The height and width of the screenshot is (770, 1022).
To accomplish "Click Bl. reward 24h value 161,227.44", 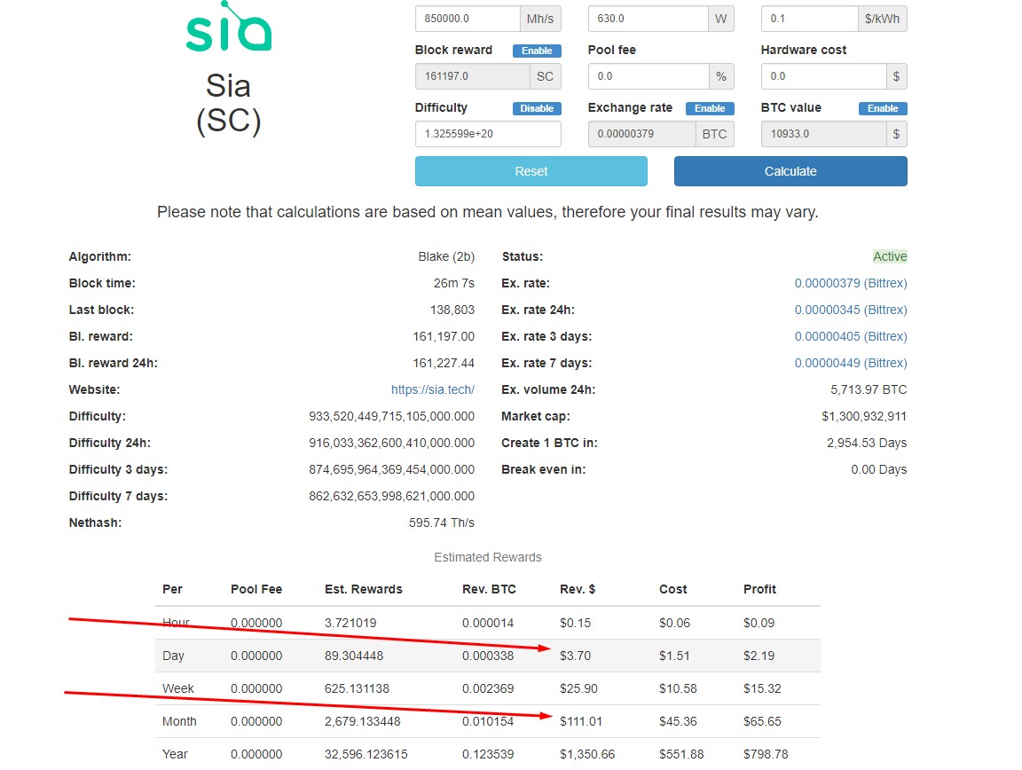I will [444, 363].
